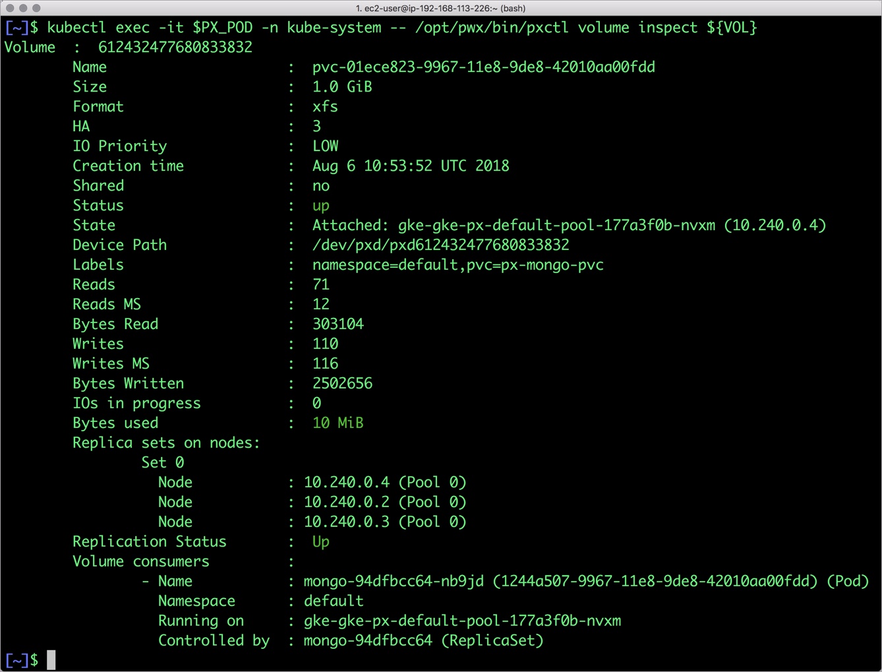Click the pod name mongo-94dfbcc64-nb9jd

tap(394, 582)
